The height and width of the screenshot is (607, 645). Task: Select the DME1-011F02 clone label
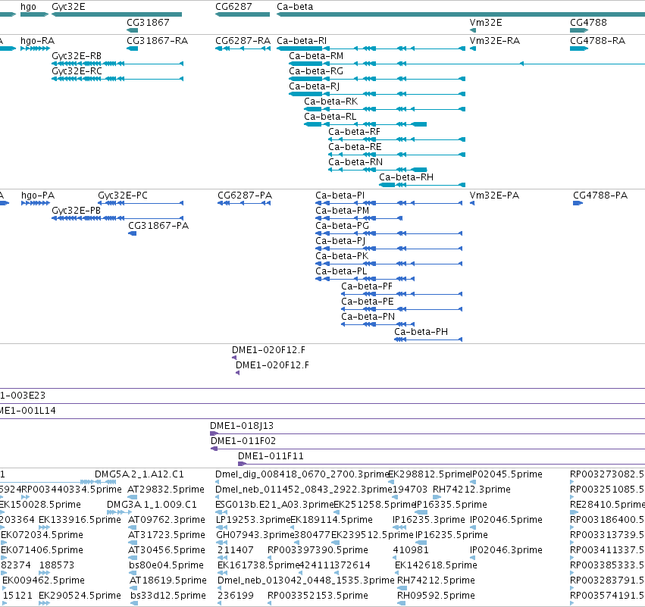coord(243,441)
